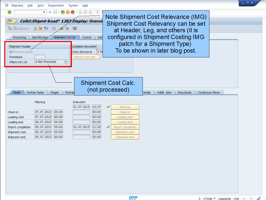Click the yellow display/change toggle icon
The width and height of the screenshot is (266, 200).
coord(10,21)
